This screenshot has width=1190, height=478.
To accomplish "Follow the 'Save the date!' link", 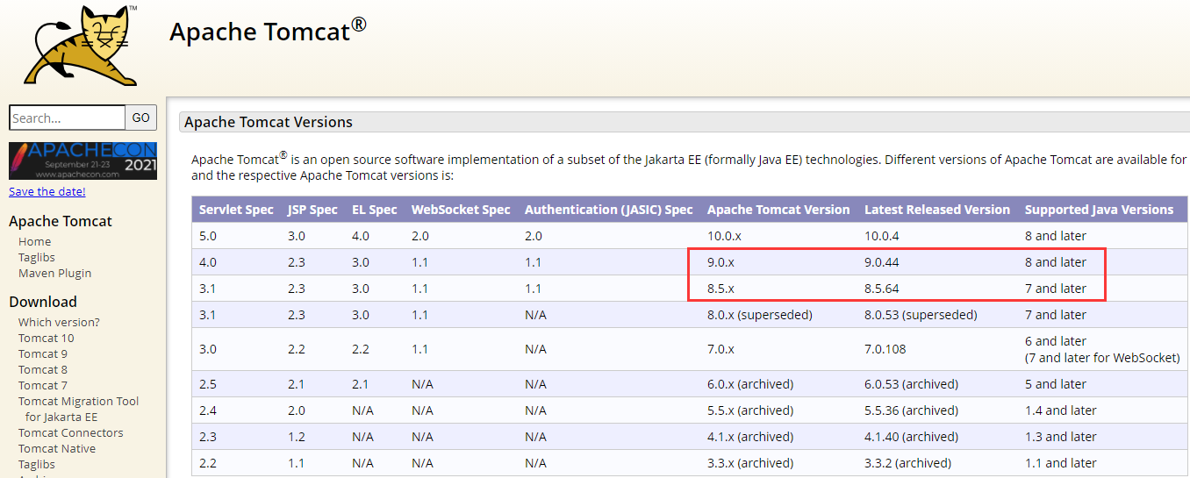I will (47, 191).
